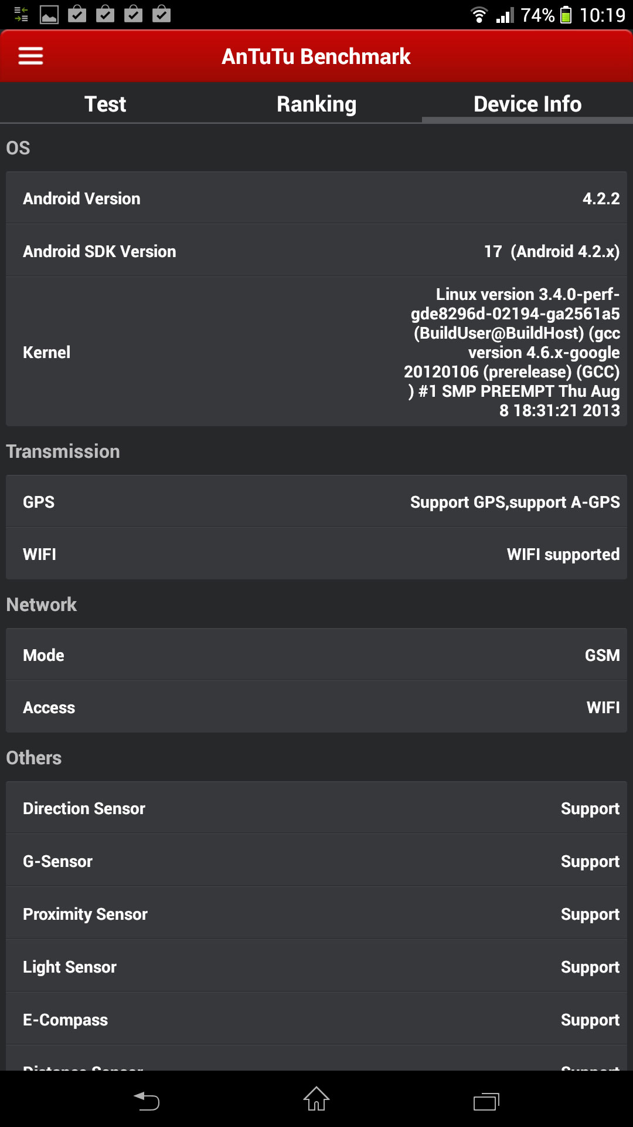Tap the Android back navigation icon
Viewport: 633px width, 1127px height.
click(147, 1100)
